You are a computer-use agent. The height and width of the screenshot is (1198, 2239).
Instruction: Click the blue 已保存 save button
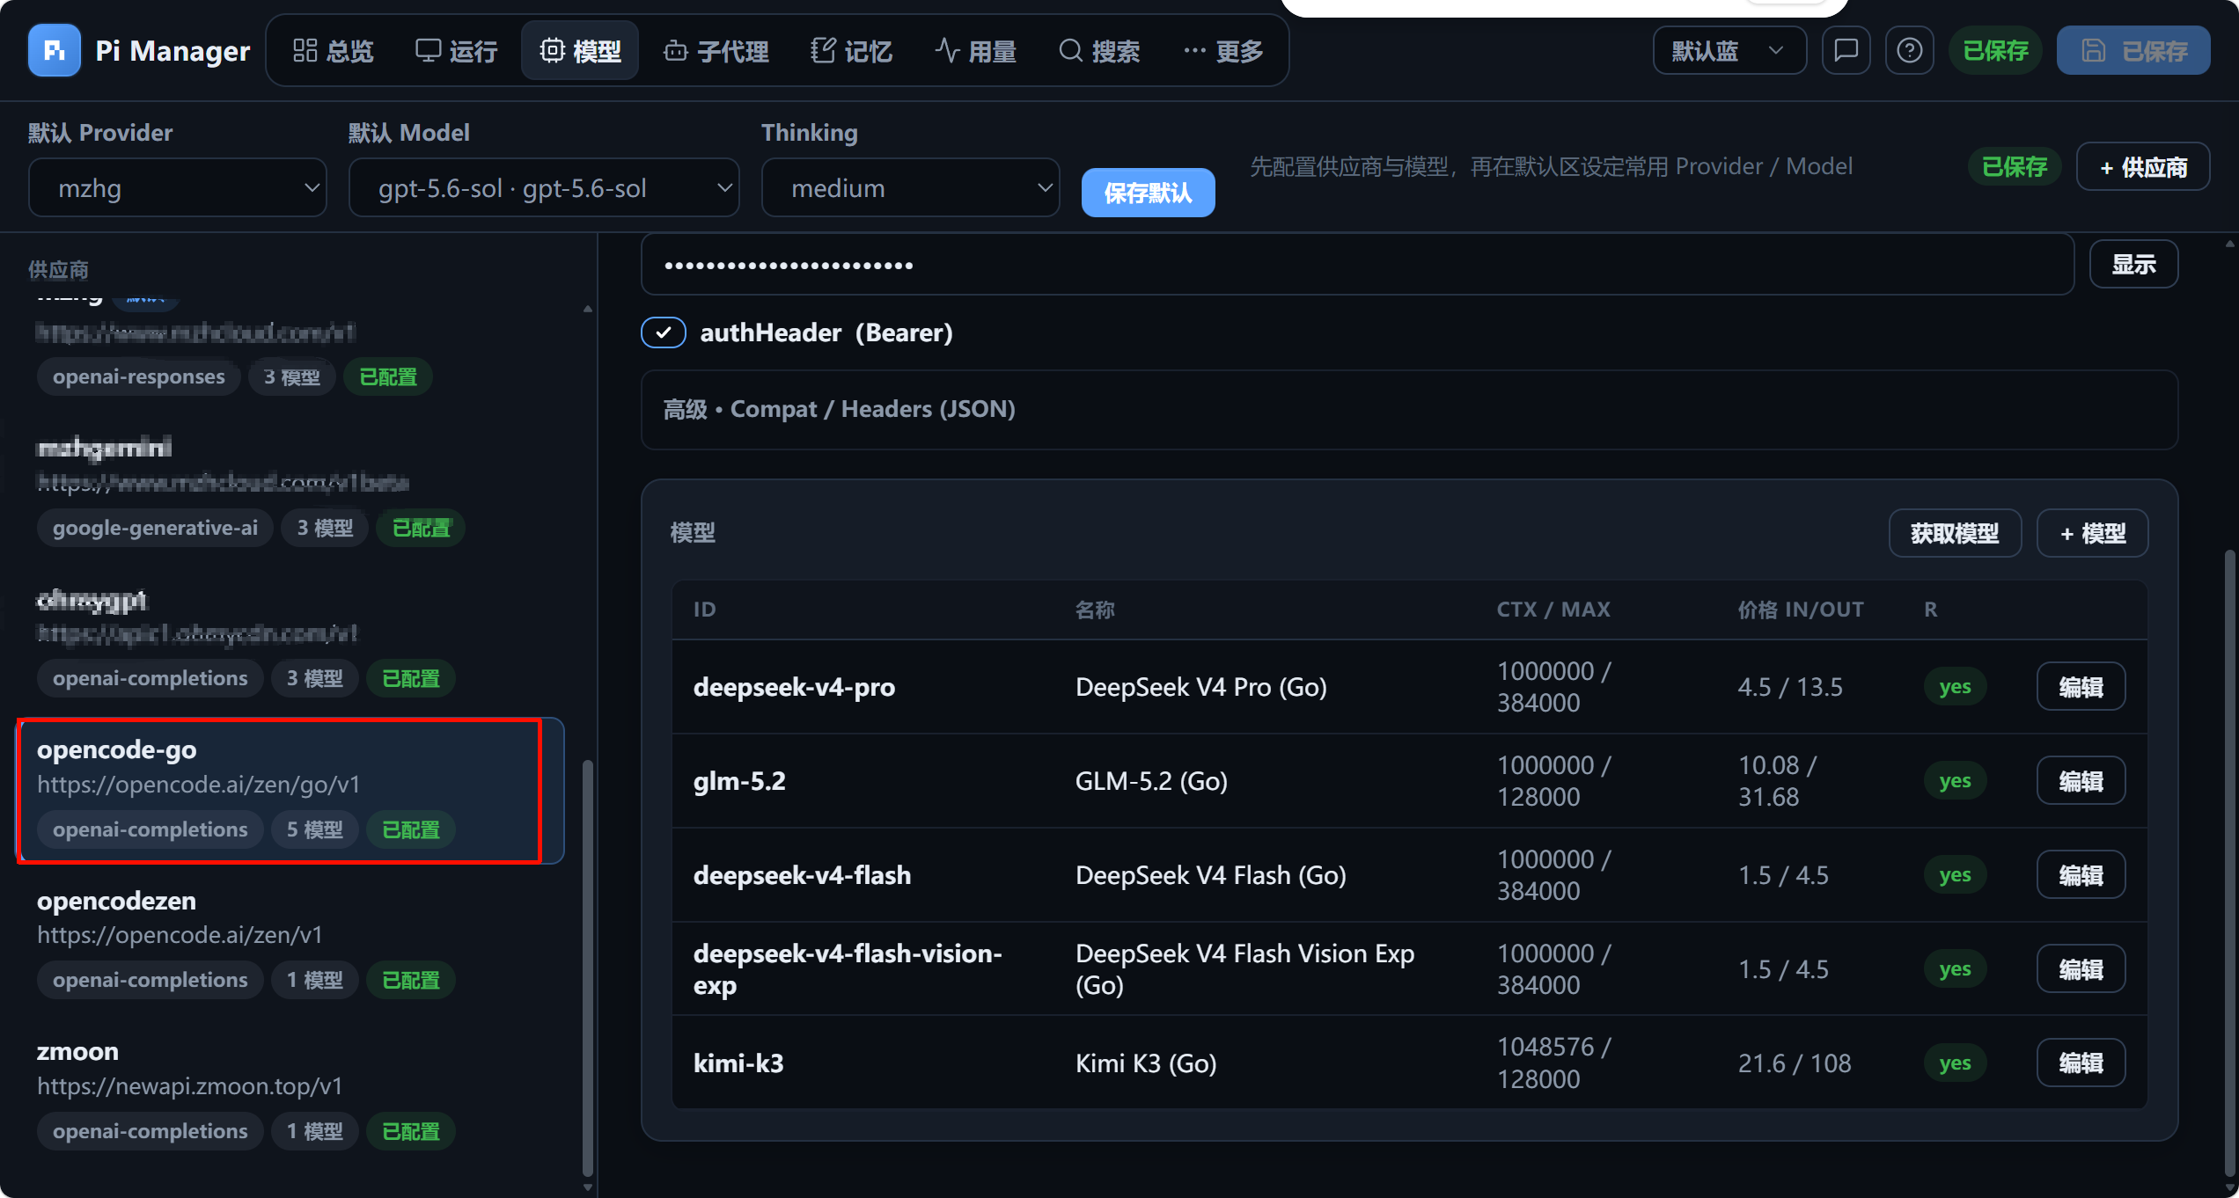coord(2133,51)
